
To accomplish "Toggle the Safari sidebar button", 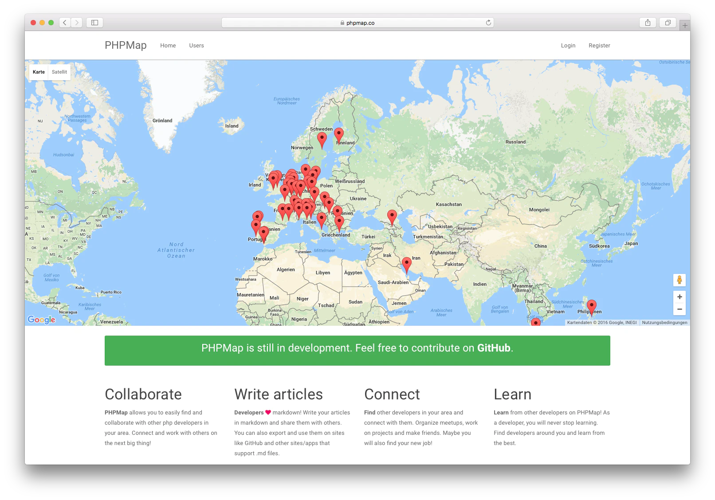I will click(94, 23).
